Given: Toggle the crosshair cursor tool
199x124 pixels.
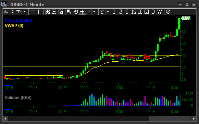Looking at the screenshot, I should click(x=82, y=12).
